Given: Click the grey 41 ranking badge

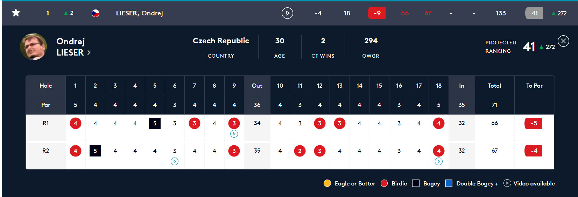Looking at the screenshot, I should 534,13.
